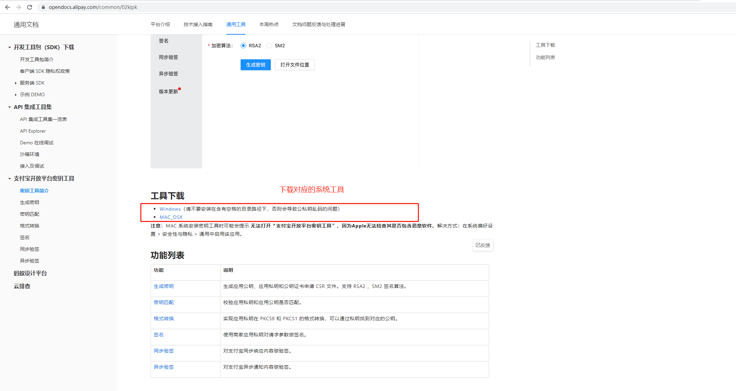Open 密钥匹配 link in function table
This screenshot has height=391, width=736.
163,302
